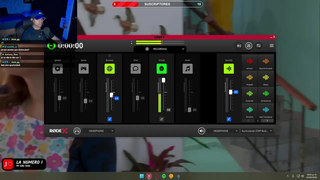This screenshot has width=320, height=180.
Task: Open the routing sliders settings view
Action: 258,45
